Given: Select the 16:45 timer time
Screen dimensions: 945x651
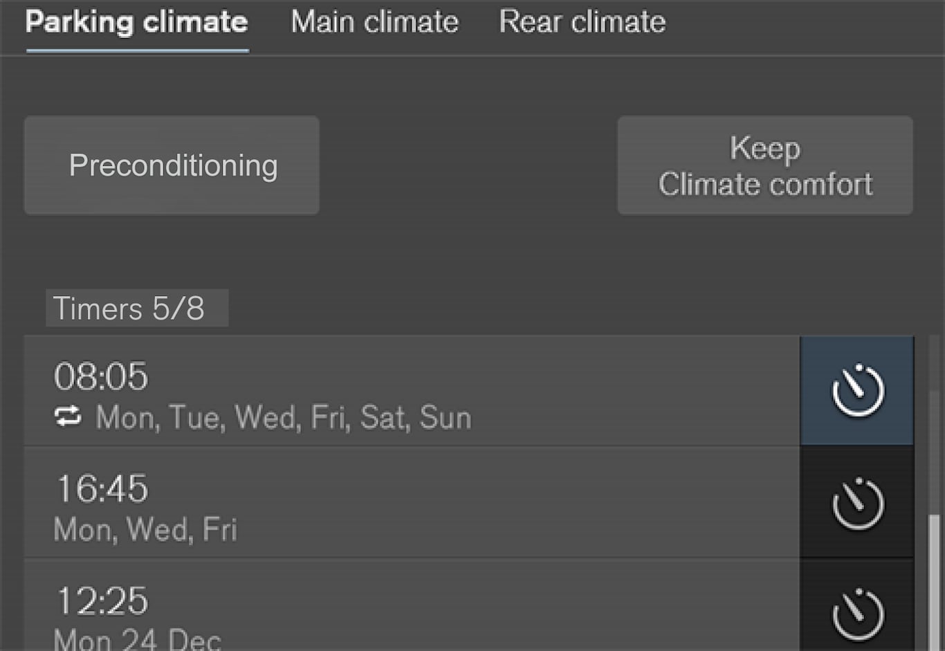Looking at the screenshot, I should pos(102,489).
